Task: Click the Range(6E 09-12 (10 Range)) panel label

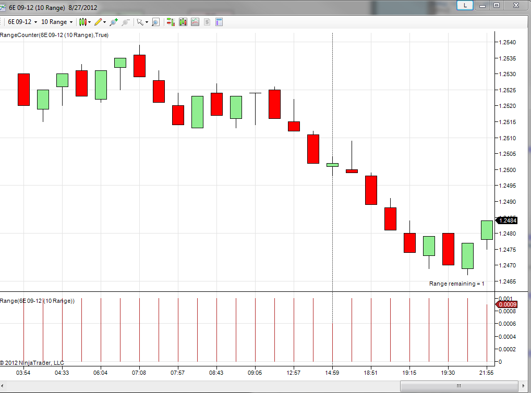Action: tap(37, 301)
